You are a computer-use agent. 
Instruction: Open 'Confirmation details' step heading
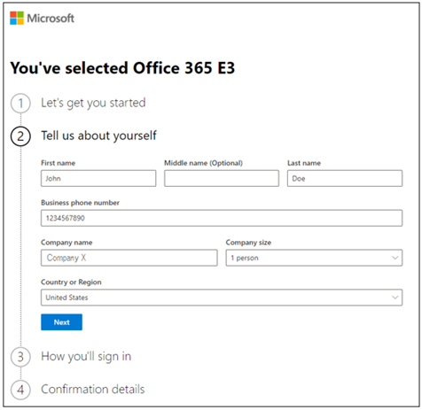[x=93, y=389]
